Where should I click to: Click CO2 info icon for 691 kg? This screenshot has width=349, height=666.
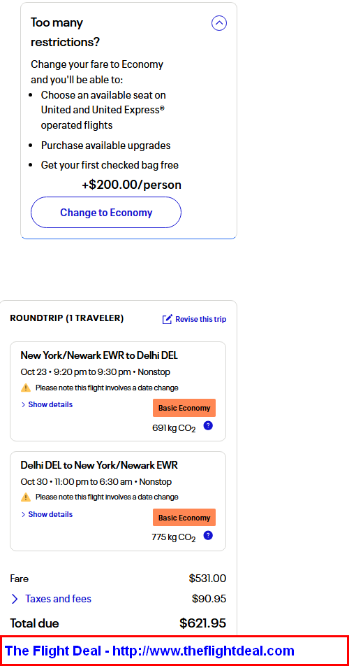pyautogui.click(x=208, y=425)
